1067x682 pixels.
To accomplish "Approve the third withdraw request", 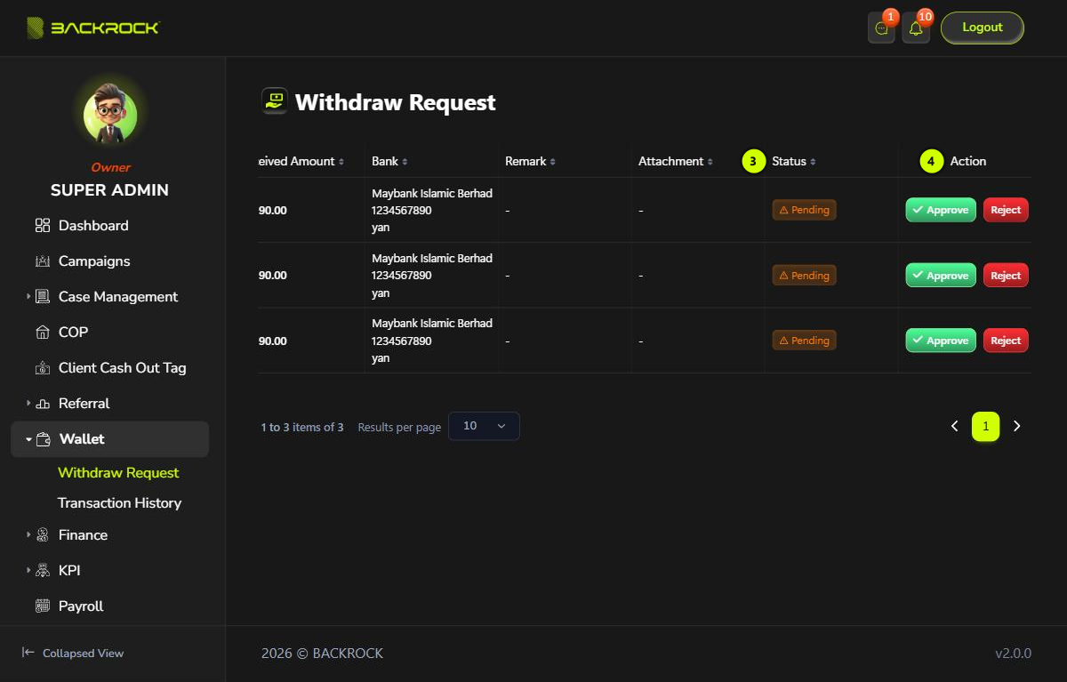I will 941,341.
